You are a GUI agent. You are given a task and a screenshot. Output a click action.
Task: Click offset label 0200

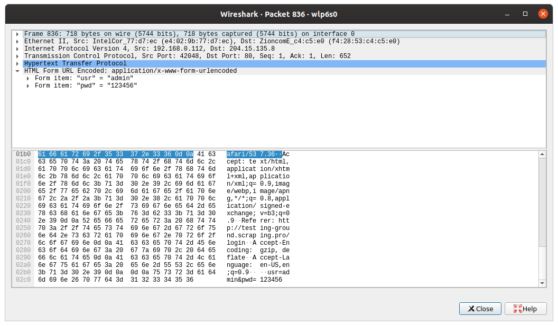pyautogui.click(x=23, y=191)
